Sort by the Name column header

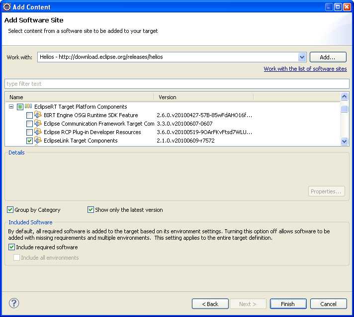click(x=80, y=97)
